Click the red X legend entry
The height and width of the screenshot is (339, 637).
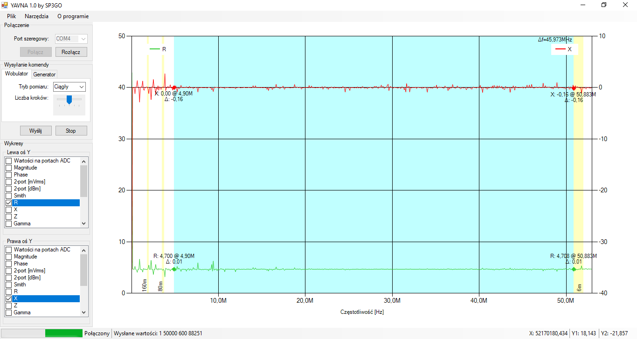click(564, 49)
